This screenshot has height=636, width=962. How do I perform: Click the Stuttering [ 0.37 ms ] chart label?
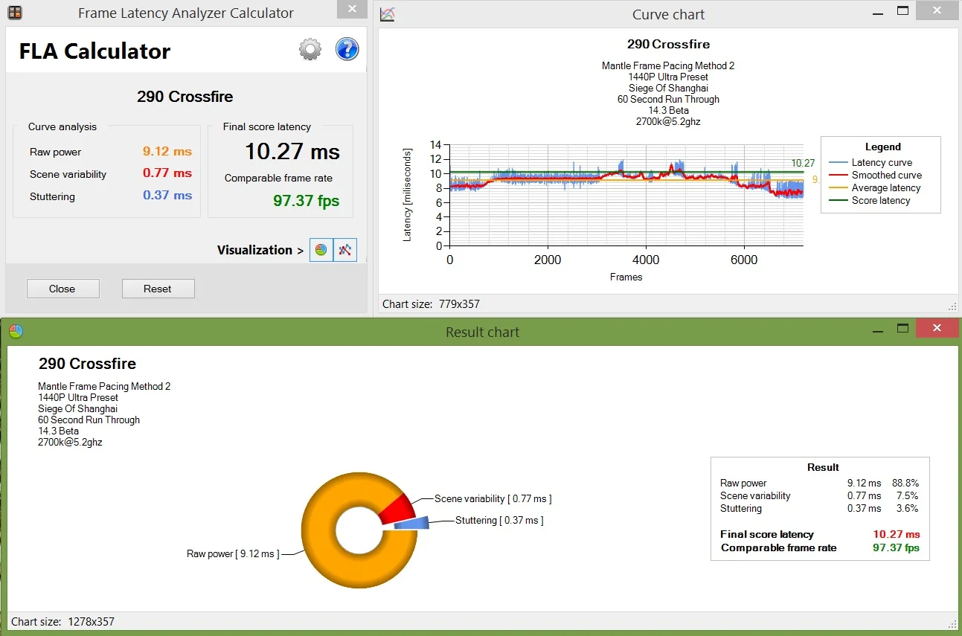499,520
